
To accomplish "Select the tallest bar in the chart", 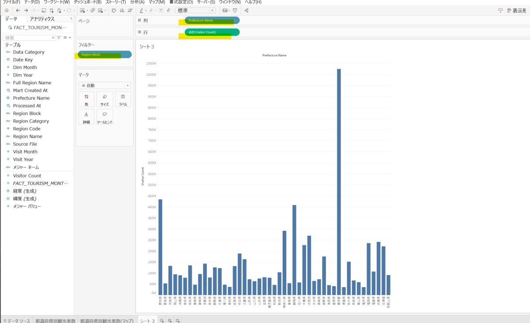I will pyautogui.click(x=339, y=182).
